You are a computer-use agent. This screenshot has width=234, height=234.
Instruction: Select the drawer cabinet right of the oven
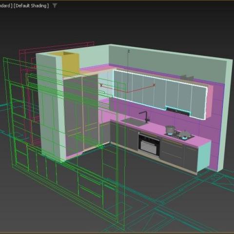click(x=172, y=151)
